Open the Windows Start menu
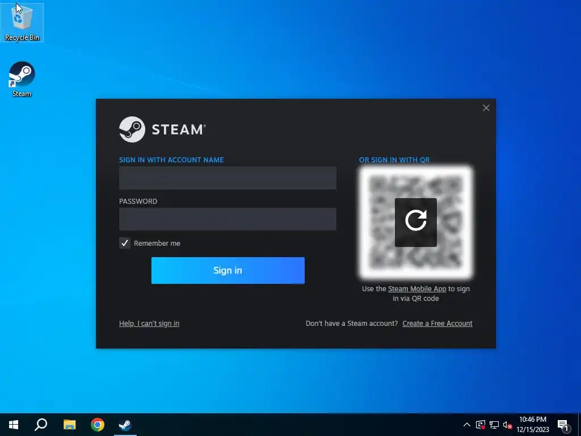Viewport: 581px width, 436px height. (x=14, y=425)
